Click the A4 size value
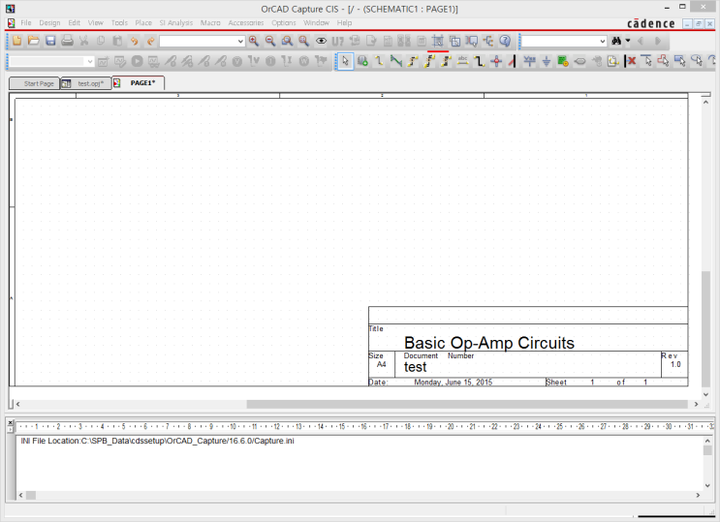The height and width of the screenshot is (522, 720). [x=381, y=364]
